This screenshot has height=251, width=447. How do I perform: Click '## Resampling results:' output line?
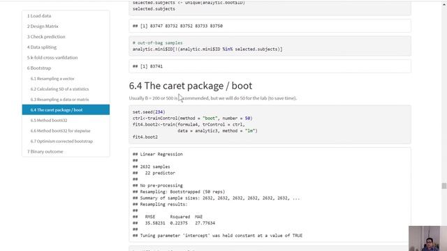(x=160, y=204)
